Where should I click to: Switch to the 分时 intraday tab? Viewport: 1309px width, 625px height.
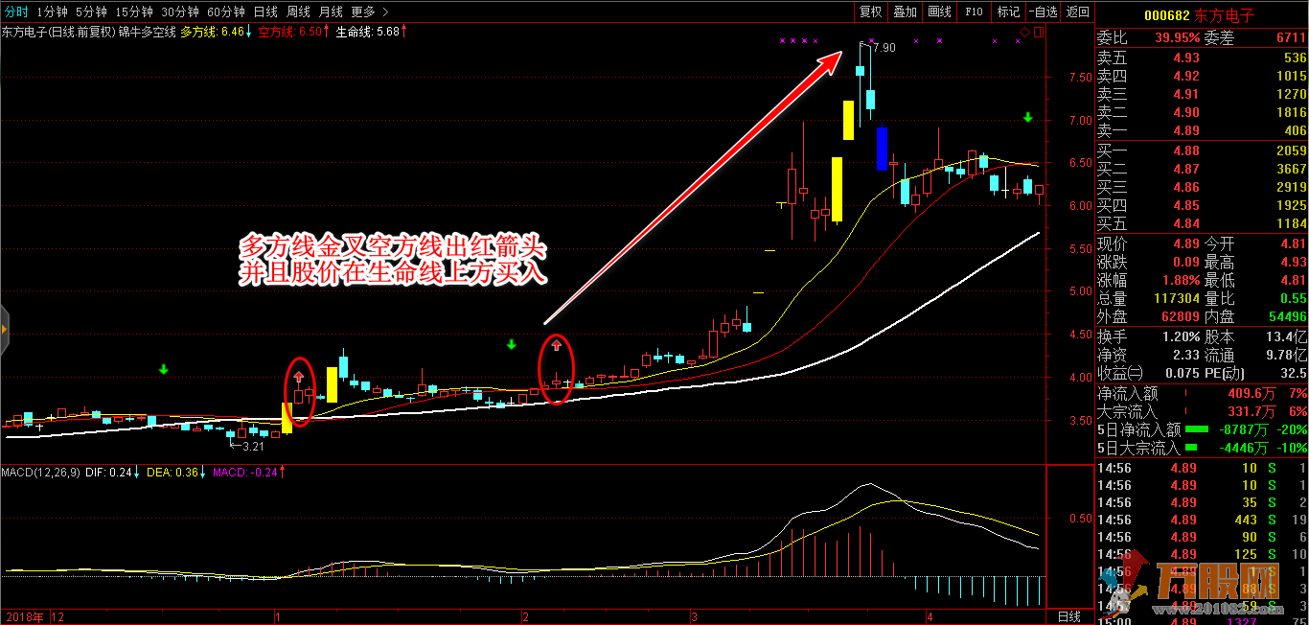click(x=16, y=12)
